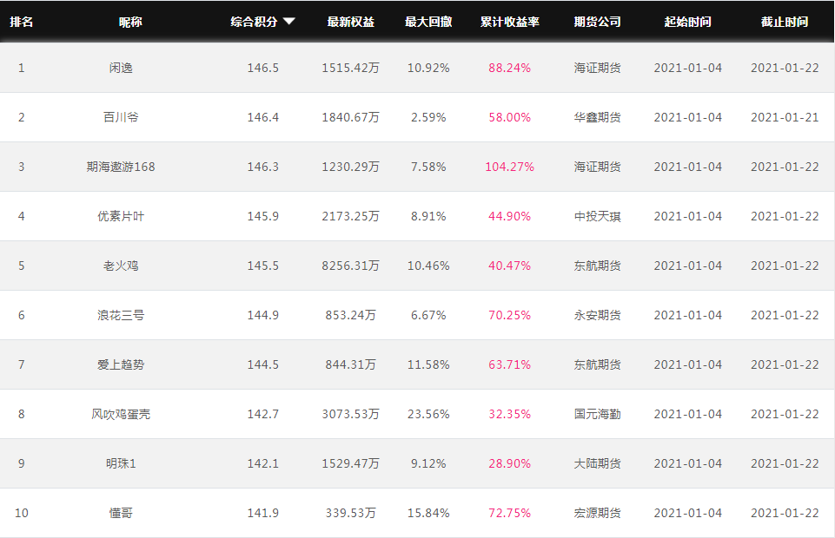Select futures company 中投天琪

(x=598, y=216)
